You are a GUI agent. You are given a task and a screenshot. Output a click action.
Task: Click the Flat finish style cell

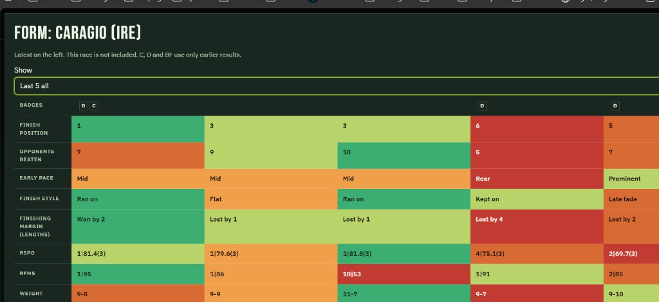(271, 199)
